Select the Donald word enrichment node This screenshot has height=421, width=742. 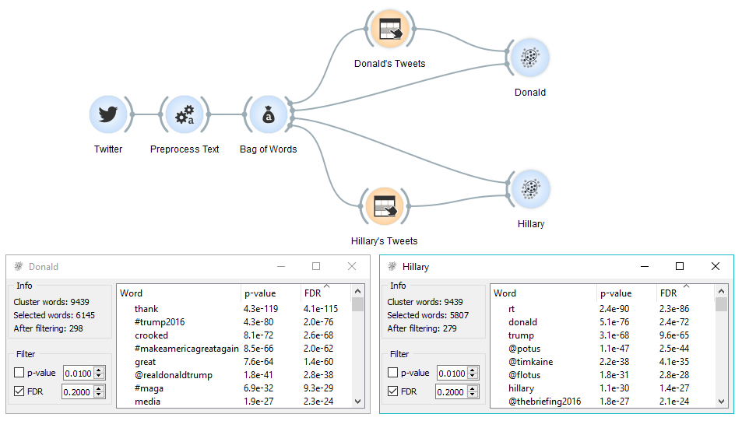(530, 58)
